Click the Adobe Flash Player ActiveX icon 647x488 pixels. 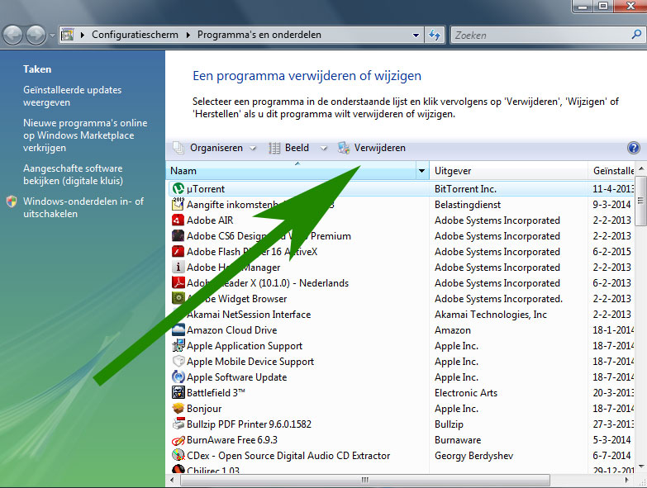(x=178, y=251)
